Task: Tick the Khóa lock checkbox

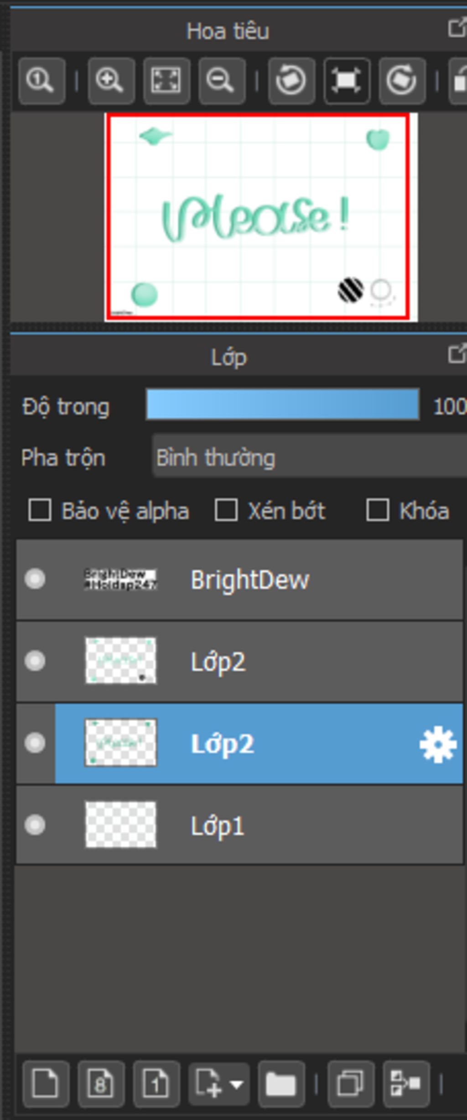Action: (x=378, y=510)
